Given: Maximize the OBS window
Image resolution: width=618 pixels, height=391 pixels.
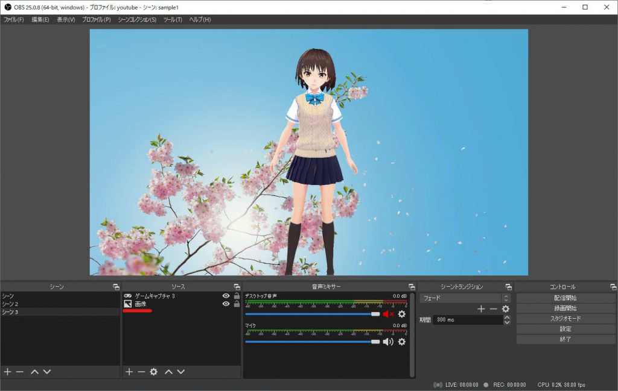Looking at the screenshot, I should [x=585, y=7].
